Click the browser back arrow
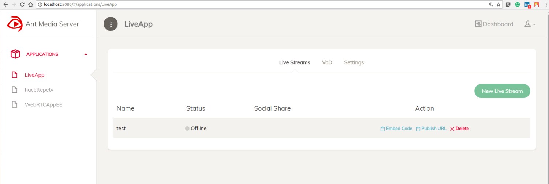Screen dimensions: 549x184 5,5
